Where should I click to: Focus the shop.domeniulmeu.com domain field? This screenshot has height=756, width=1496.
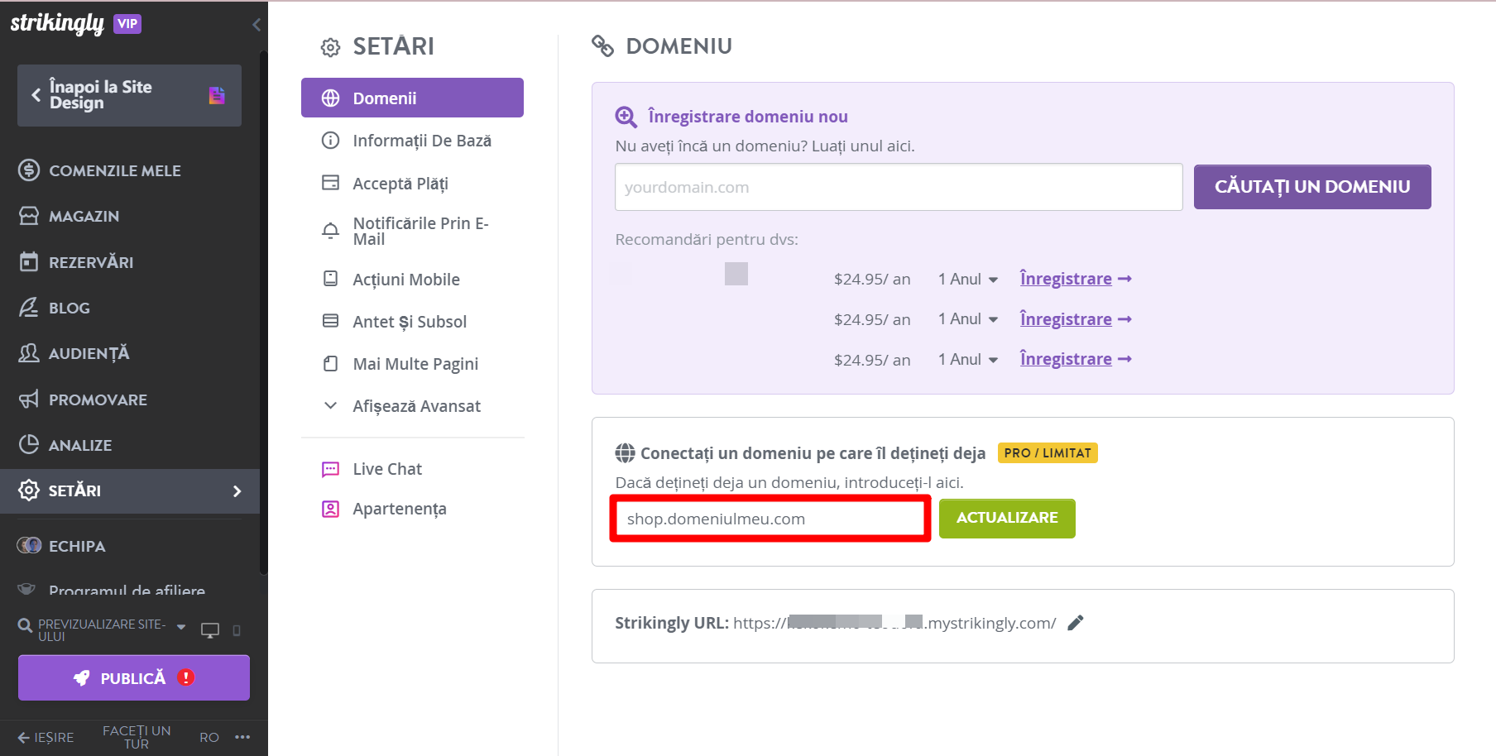[x=770, y=519]
